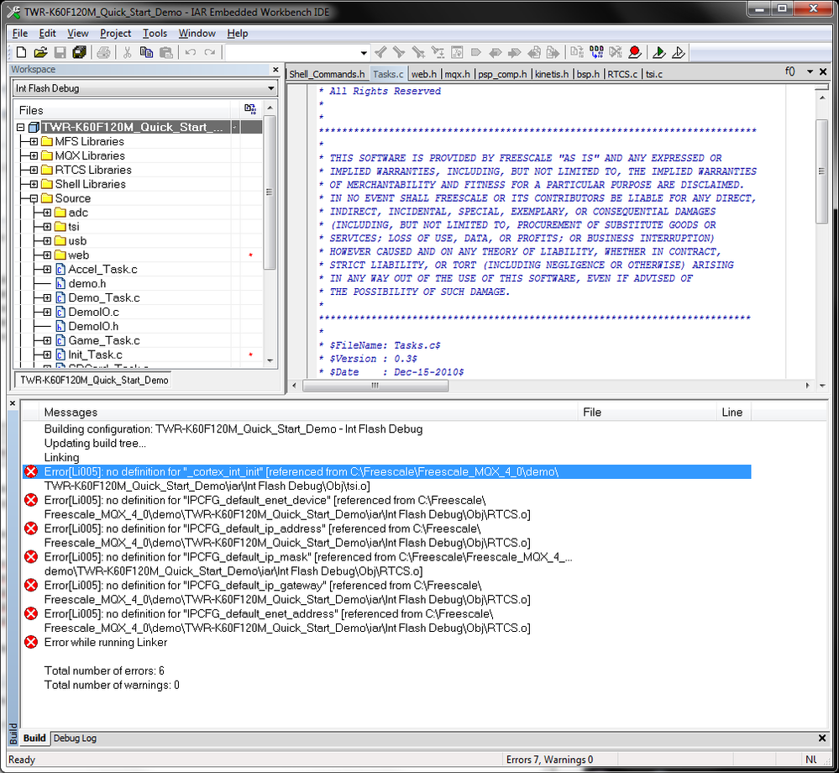Select the Build messages tab
The image size is (839, 773).
tap(34, 739)
